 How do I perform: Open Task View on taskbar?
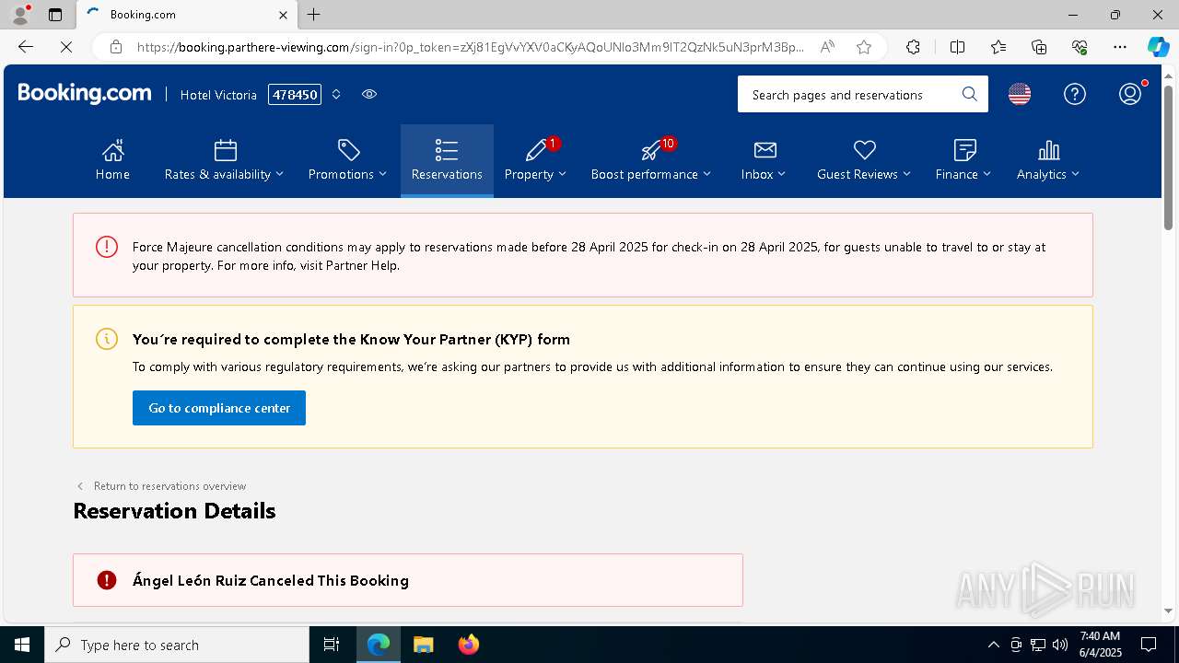[x=332, y=645]
